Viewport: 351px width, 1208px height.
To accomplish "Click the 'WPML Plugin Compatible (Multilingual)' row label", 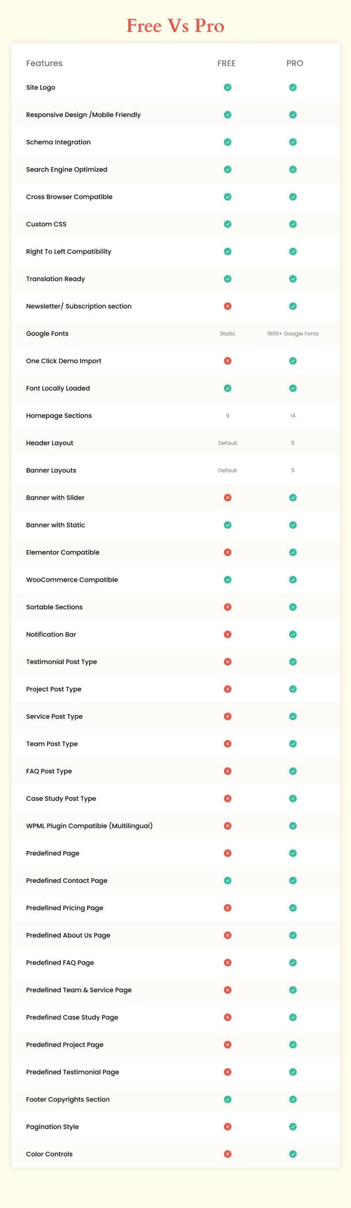I will pyautogui.click(x=89, y=826).
